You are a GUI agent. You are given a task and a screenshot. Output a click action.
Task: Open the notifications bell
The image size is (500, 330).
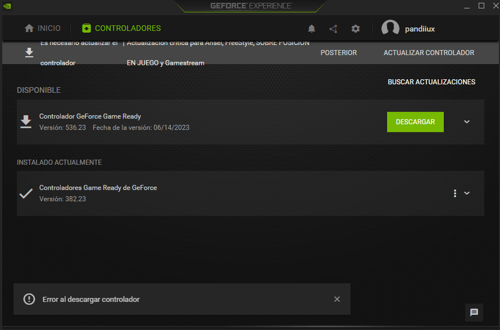312,29
